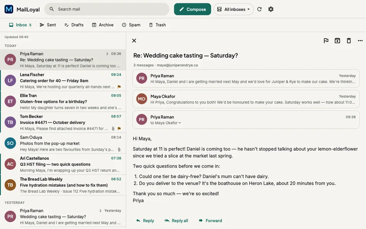This screenshot has height=229, width=366.
Task: Expand Priya Raman's first collapsed message from yesterday
Action: 246,79
